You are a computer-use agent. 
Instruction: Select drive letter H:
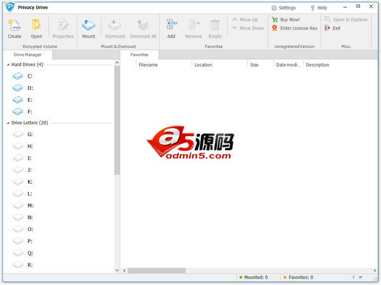click(23, 146)
